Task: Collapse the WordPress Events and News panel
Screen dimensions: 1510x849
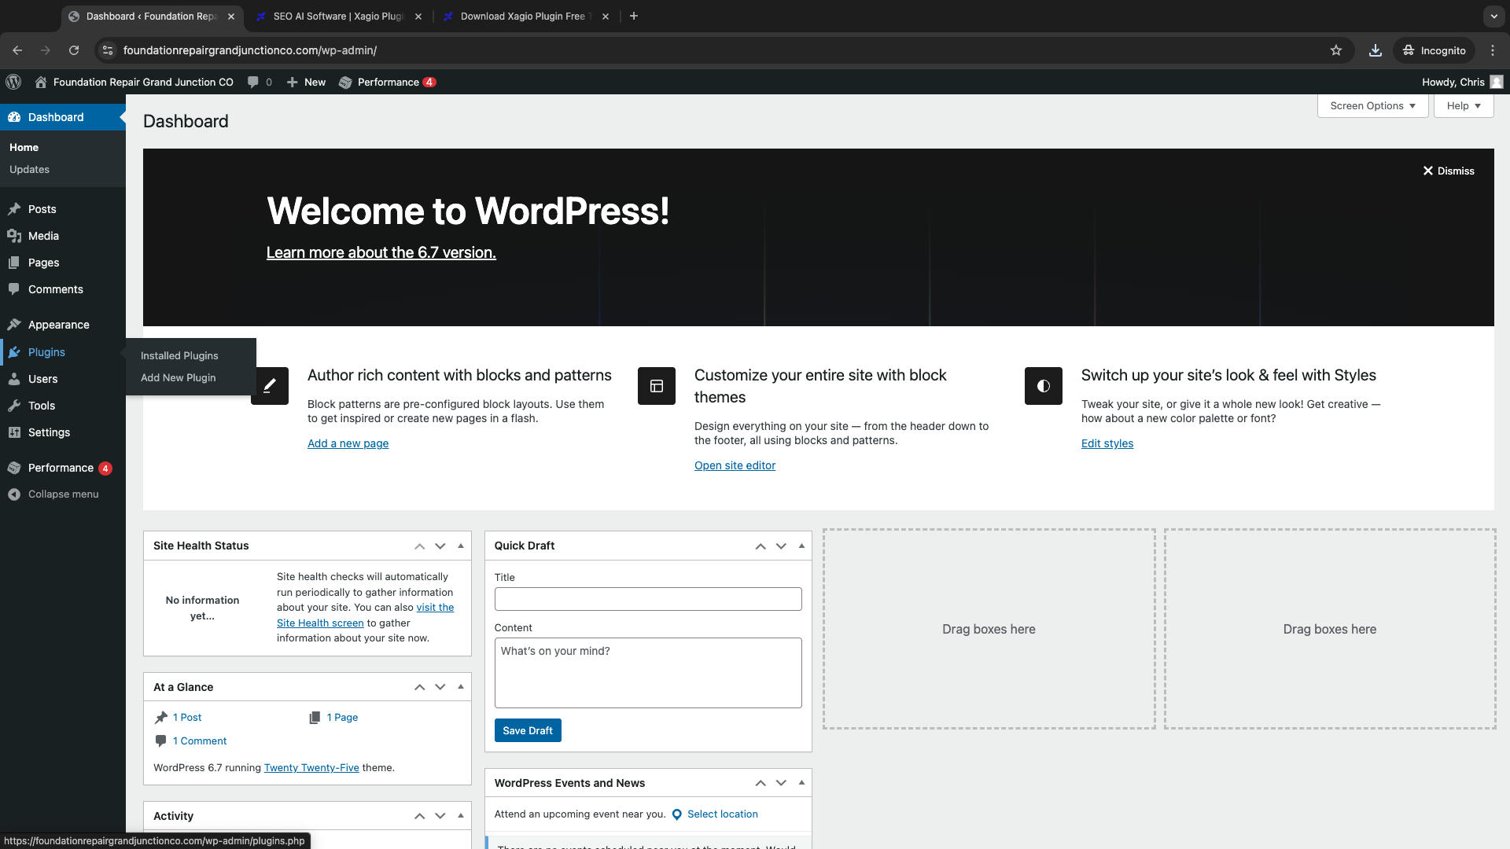Action: point(801,783)
